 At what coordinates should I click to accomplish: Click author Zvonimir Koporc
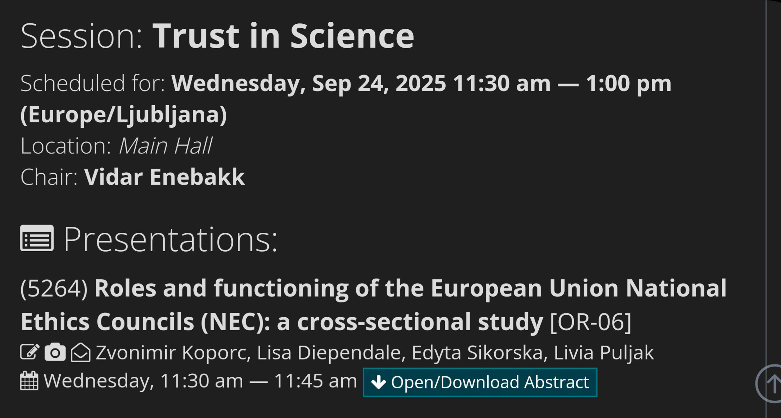coord(173,352)
